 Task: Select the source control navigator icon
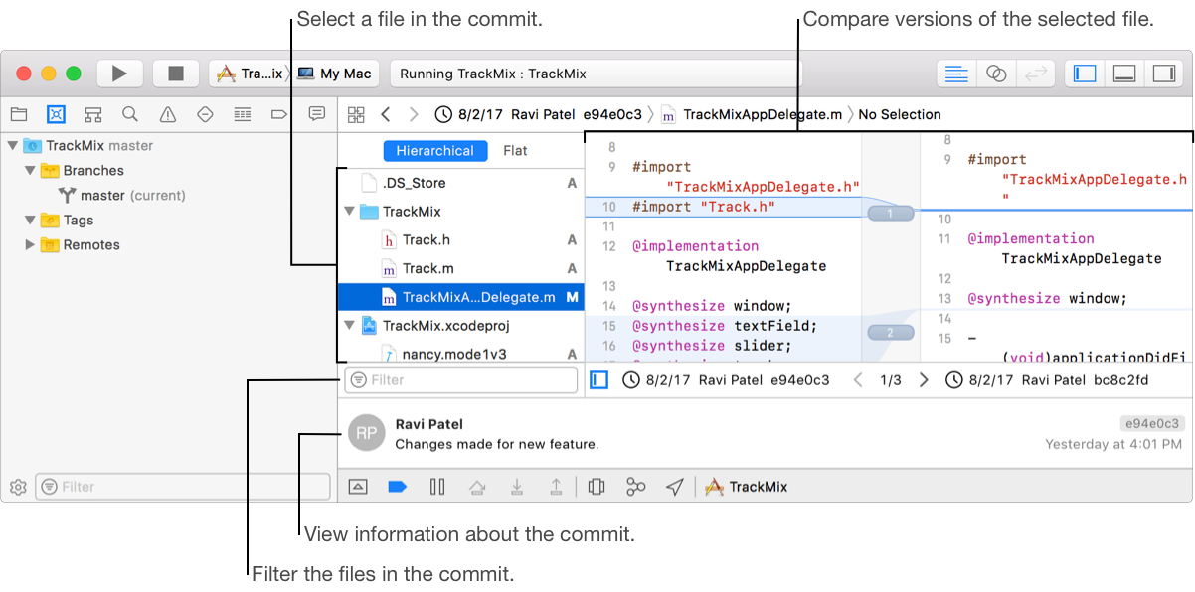(x=56, y=114)
